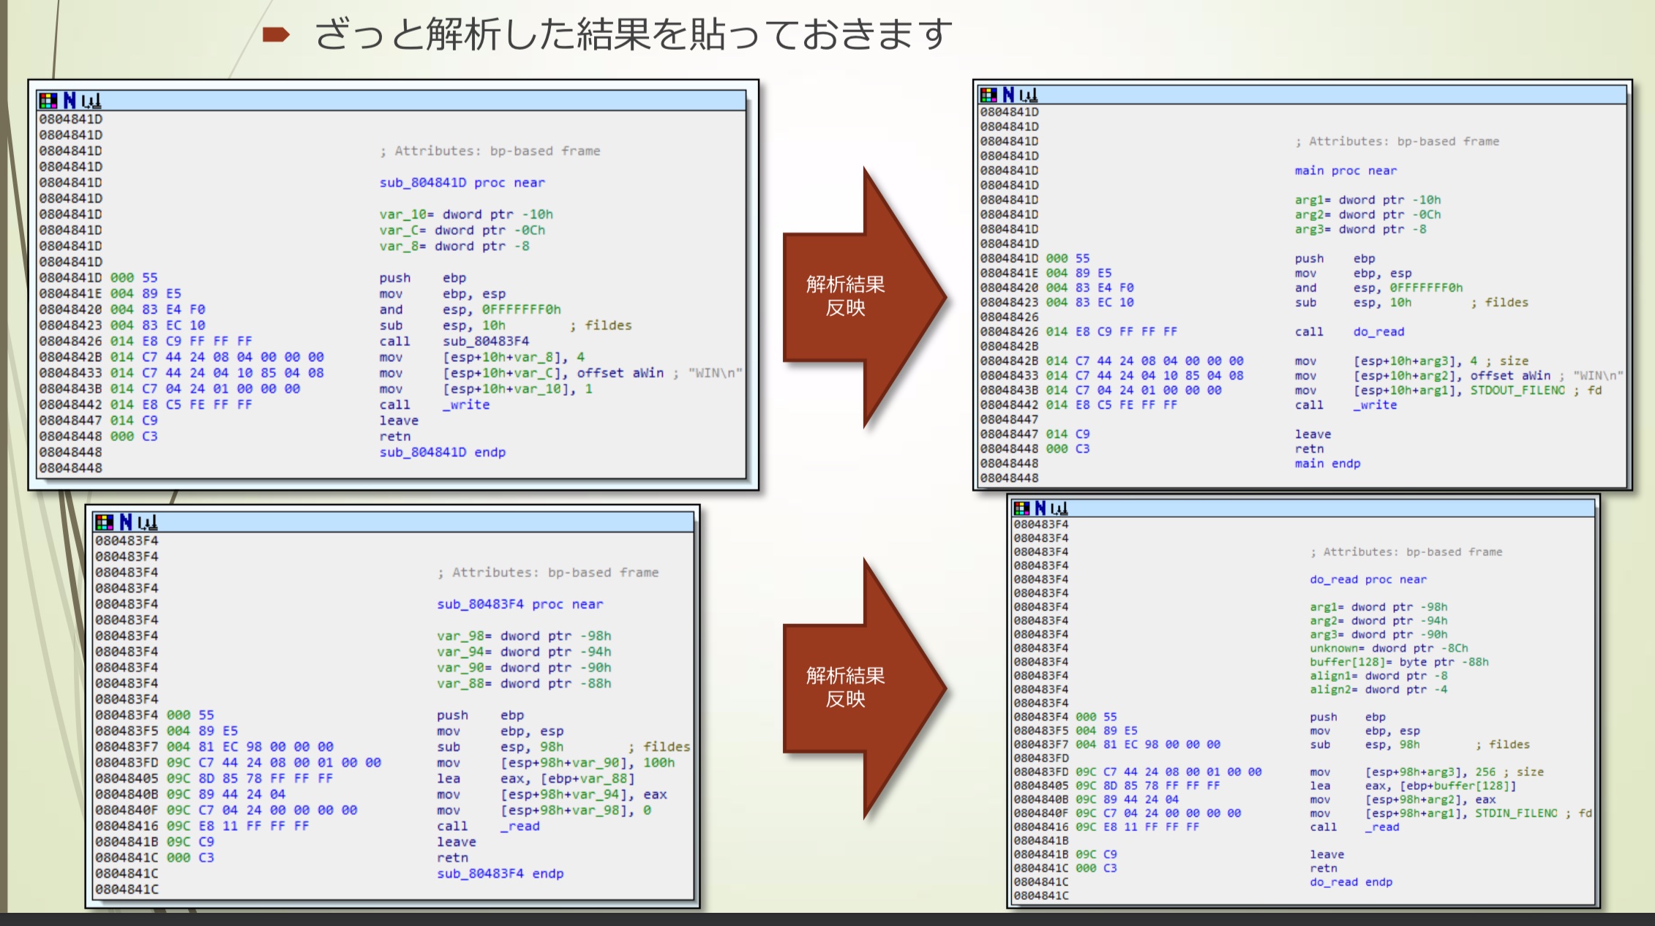Click the N rename icon in sub_804841D node
Screen dimensions: 1655x926
point(70,100)
